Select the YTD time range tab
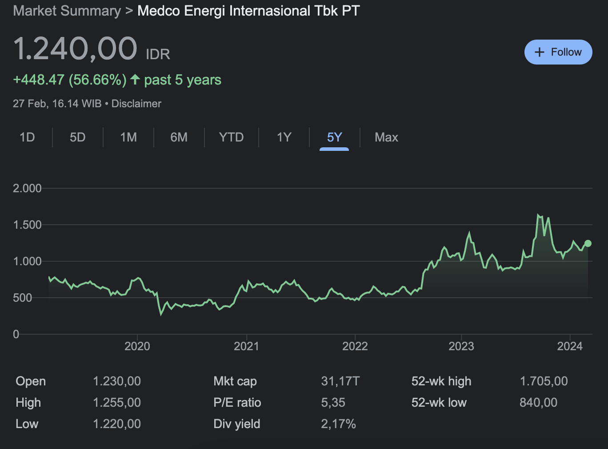 pos(231,137)
